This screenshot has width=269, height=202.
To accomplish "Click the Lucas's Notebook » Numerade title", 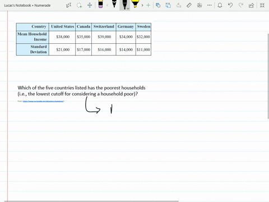I will pyautogui.click(x=27, y=6).
